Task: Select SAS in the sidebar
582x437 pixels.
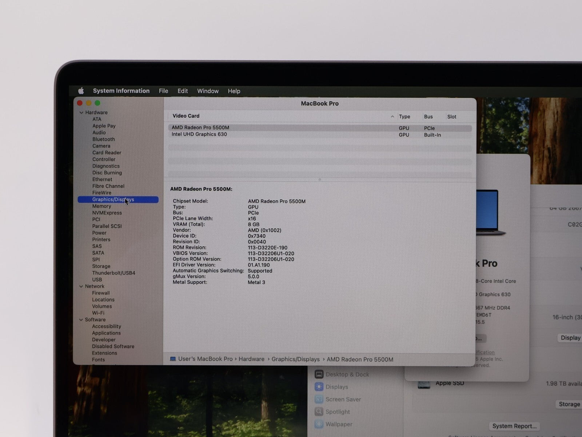Action: 97,246
